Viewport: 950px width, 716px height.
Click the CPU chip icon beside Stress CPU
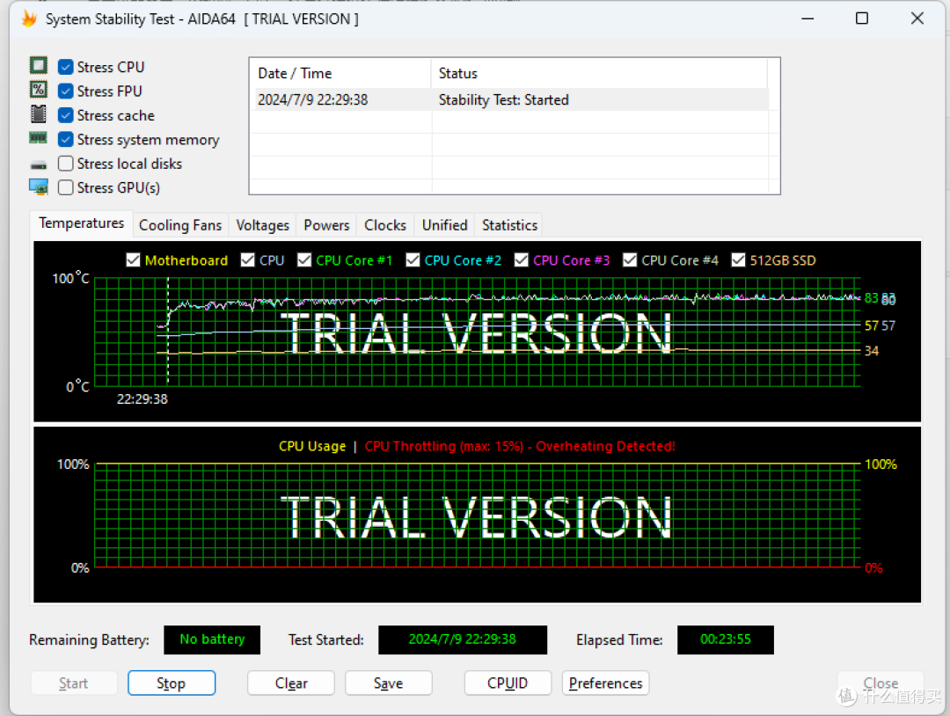[38, 65]
